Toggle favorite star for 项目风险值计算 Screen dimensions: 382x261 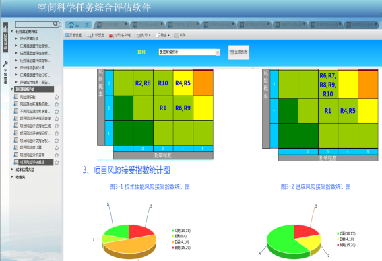pyautogui.click(x=57, y=147)
